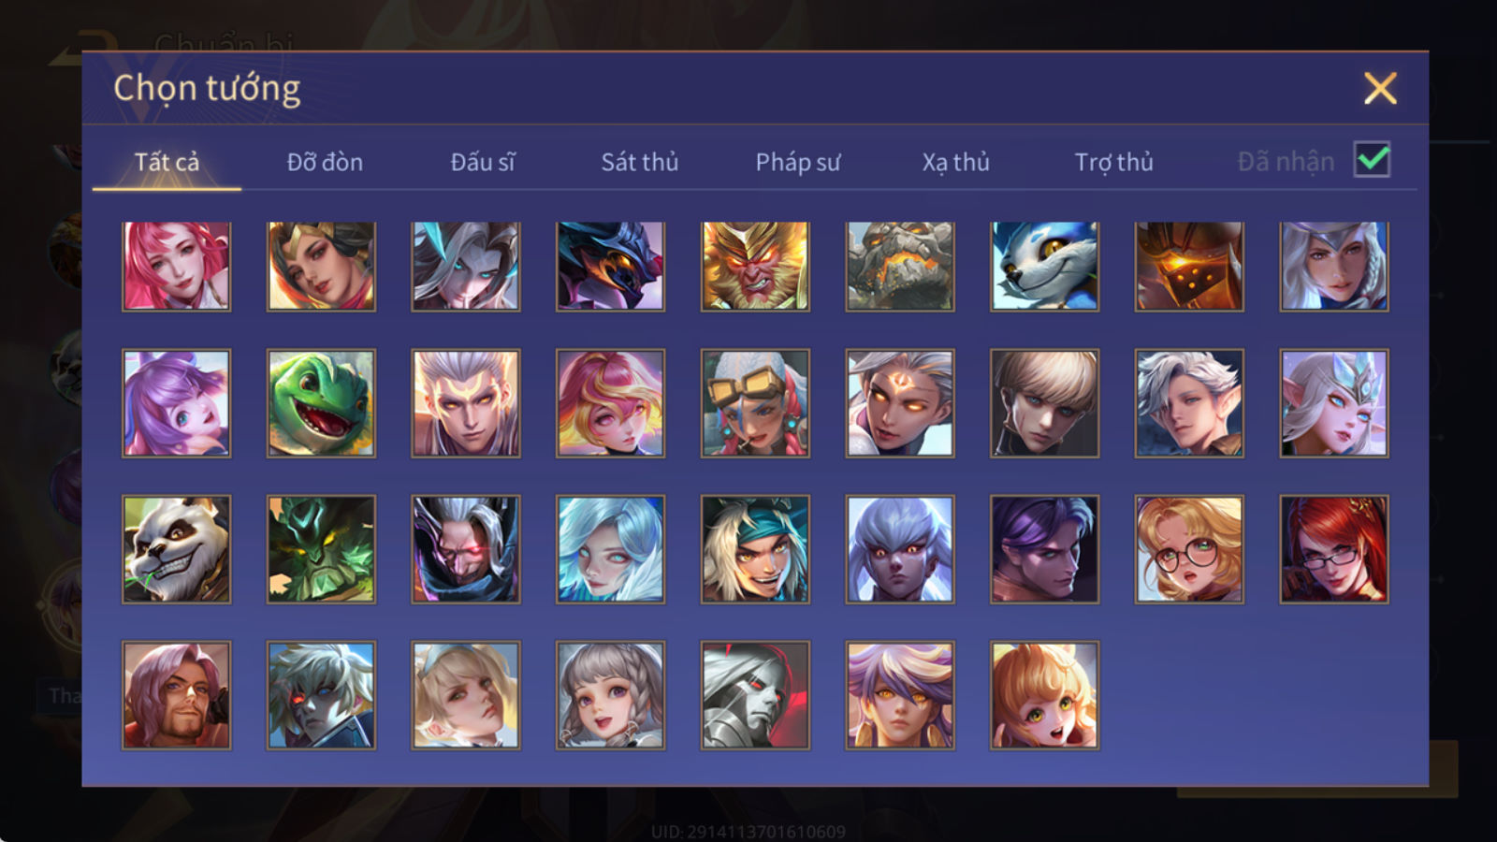Choose the panda hero portrait
Screen dimensions: 1497x842
(176, 549)
